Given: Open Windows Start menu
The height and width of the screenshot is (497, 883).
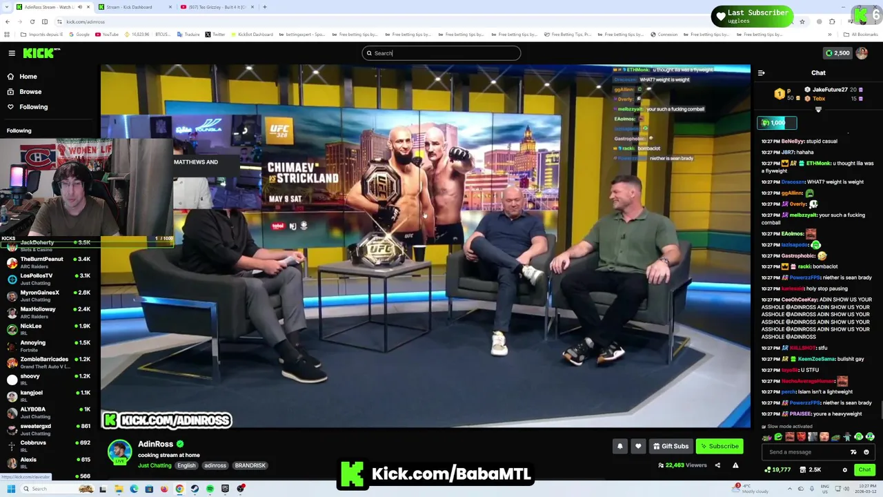Looking at the screenshot, I should pos(10,489).
